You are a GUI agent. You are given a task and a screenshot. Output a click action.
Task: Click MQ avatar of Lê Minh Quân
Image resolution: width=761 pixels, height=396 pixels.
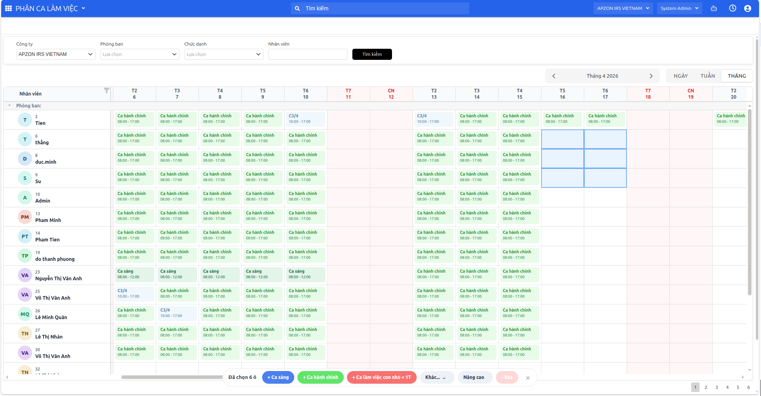(x=25, y=314)
